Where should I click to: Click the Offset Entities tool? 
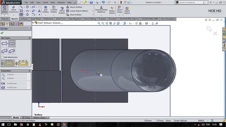(62, 10)
